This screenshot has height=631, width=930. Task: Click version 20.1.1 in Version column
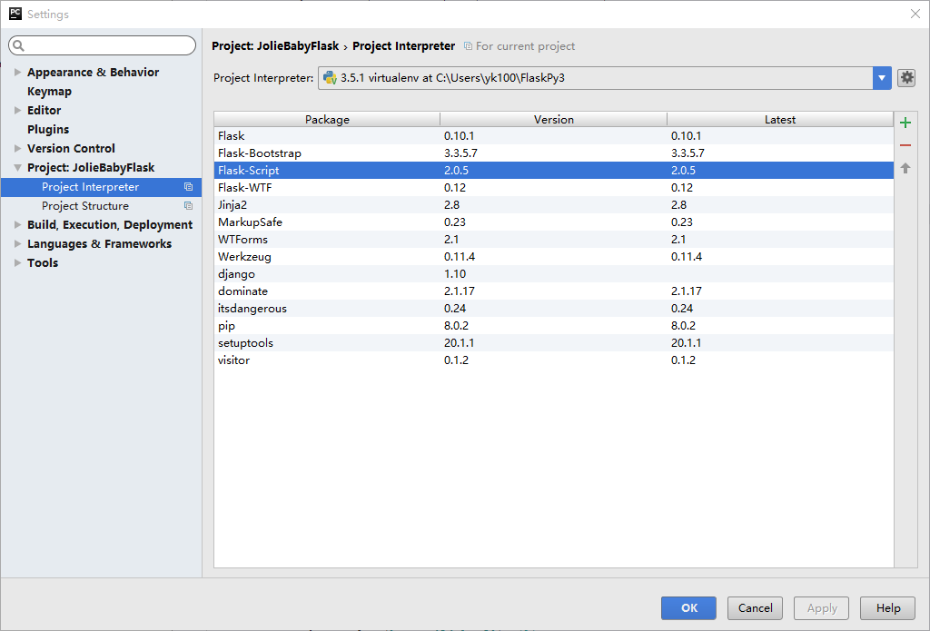tap(459, 342)
